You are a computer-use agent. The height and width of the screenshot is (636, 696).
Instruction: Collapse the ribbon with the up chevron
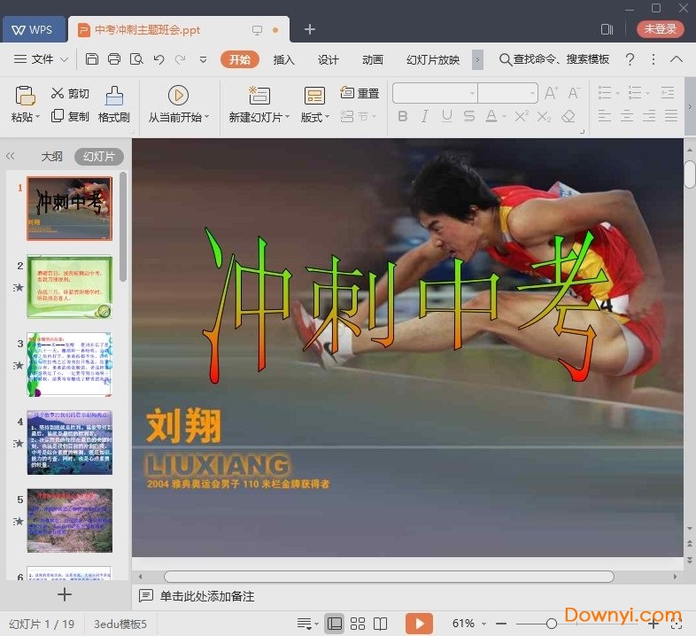[x=676, y=59]
